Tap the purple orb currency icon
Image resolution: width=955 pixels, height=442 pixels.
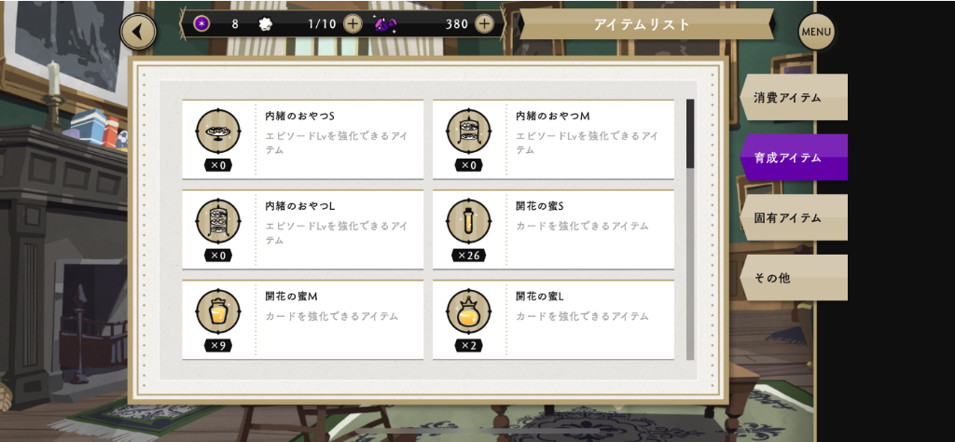click(x=201, y=23)
